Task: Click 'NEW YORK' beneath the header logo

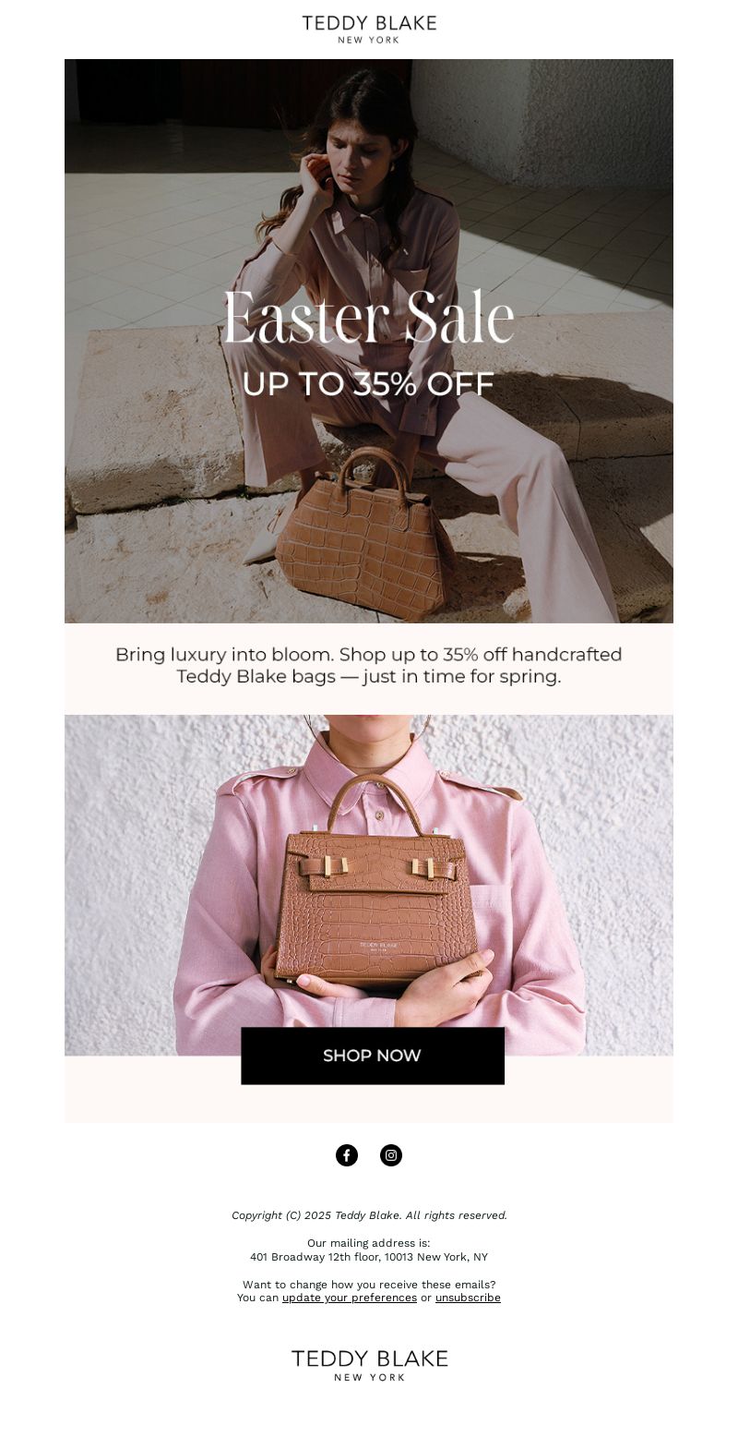Action: coord(369,41)
